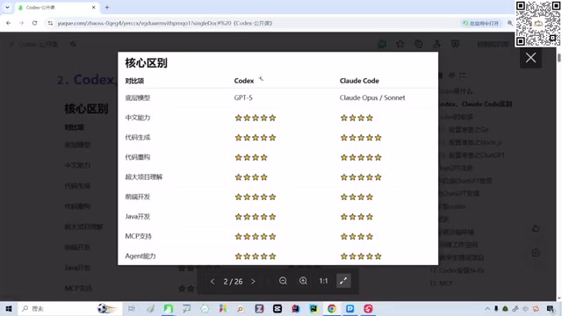Screen dimensions: 562x316
Task: Close the image preview with the X button
Action: tap(530, 58)
